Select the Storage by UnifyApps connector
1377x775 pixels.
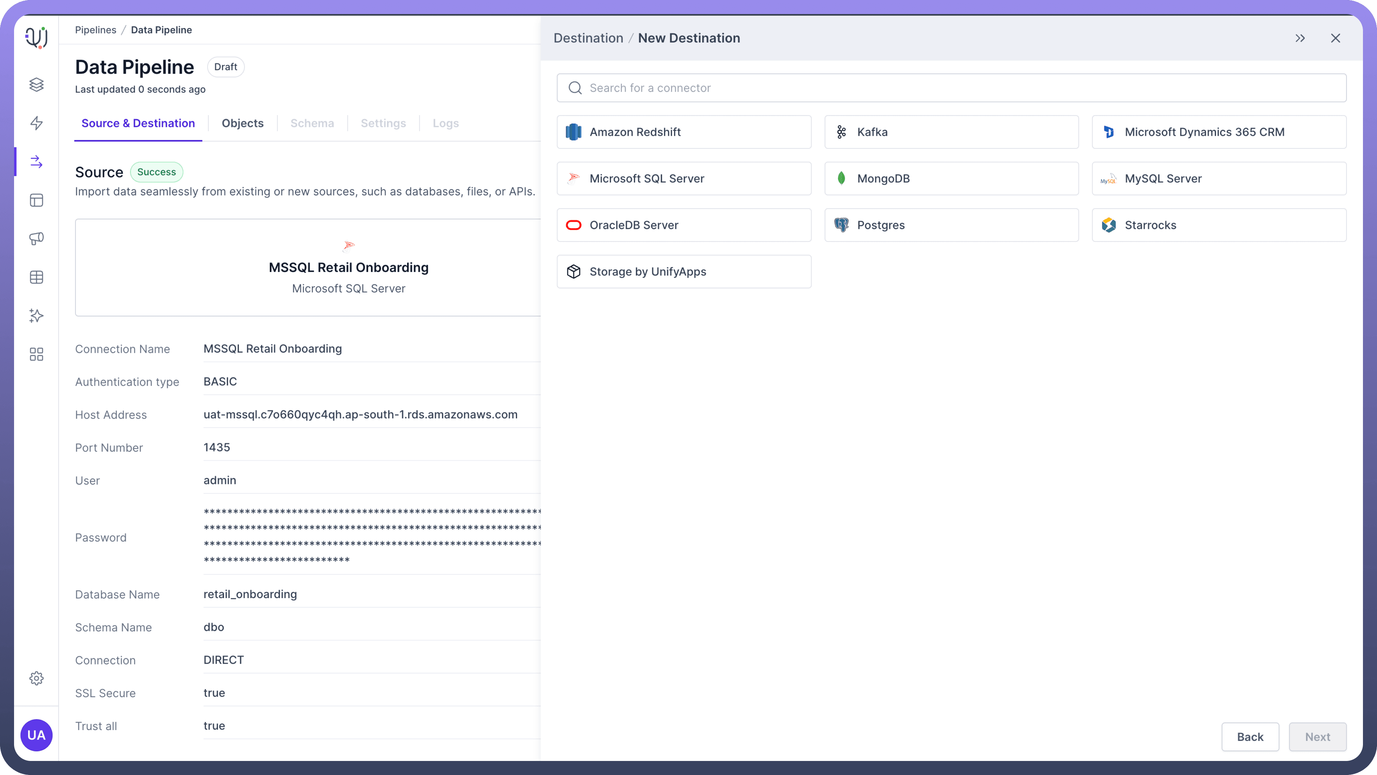pos(684,271)
